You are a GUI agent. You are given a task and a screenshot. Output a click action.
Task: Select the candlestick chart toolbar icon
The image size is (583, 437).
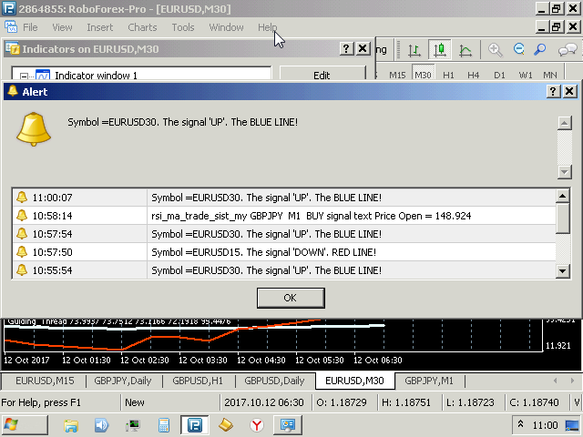(439, 49)
